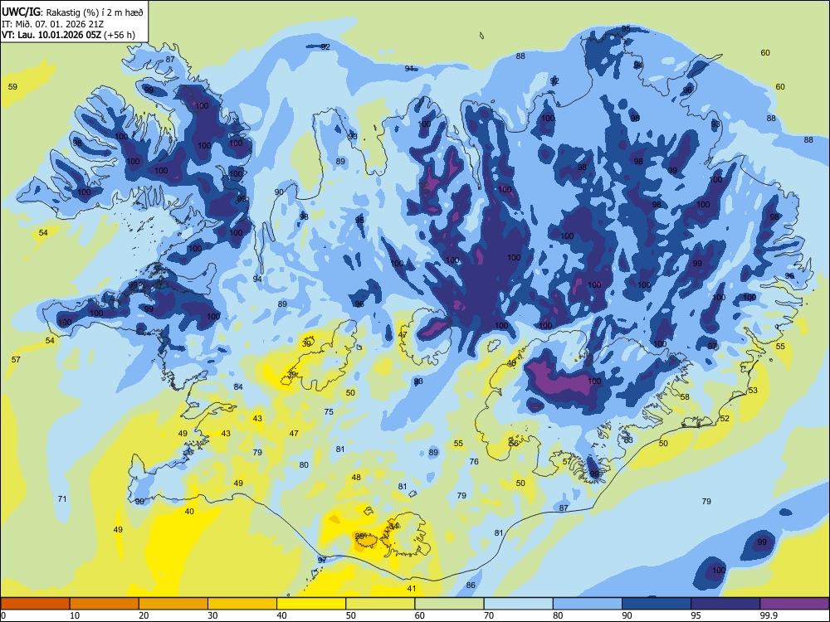Click the 20–30 legend color swatch
830x622 pixels.
[173, 604]
